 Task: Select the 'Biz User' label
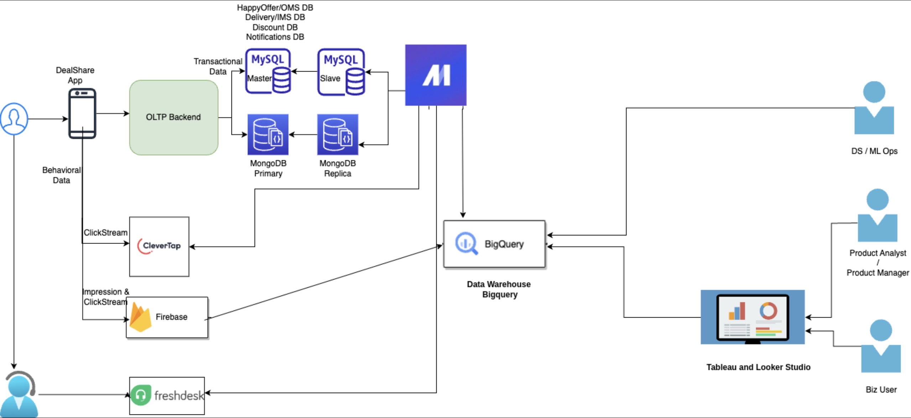[881, 390]
